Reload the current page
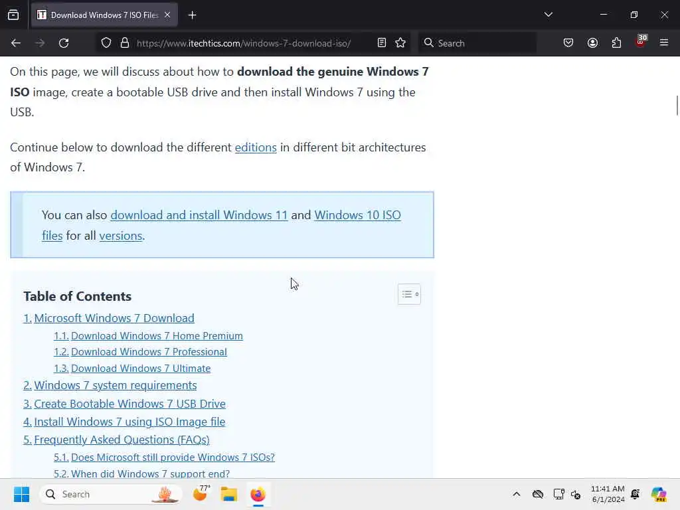Viewport: 680px width, 510px height. (64, 43)
